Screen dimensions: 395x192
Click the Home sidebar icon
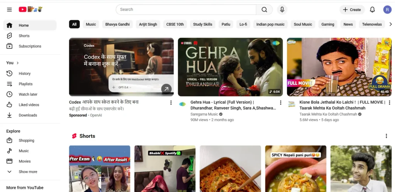pyautogui.click(x=9, y=25)
